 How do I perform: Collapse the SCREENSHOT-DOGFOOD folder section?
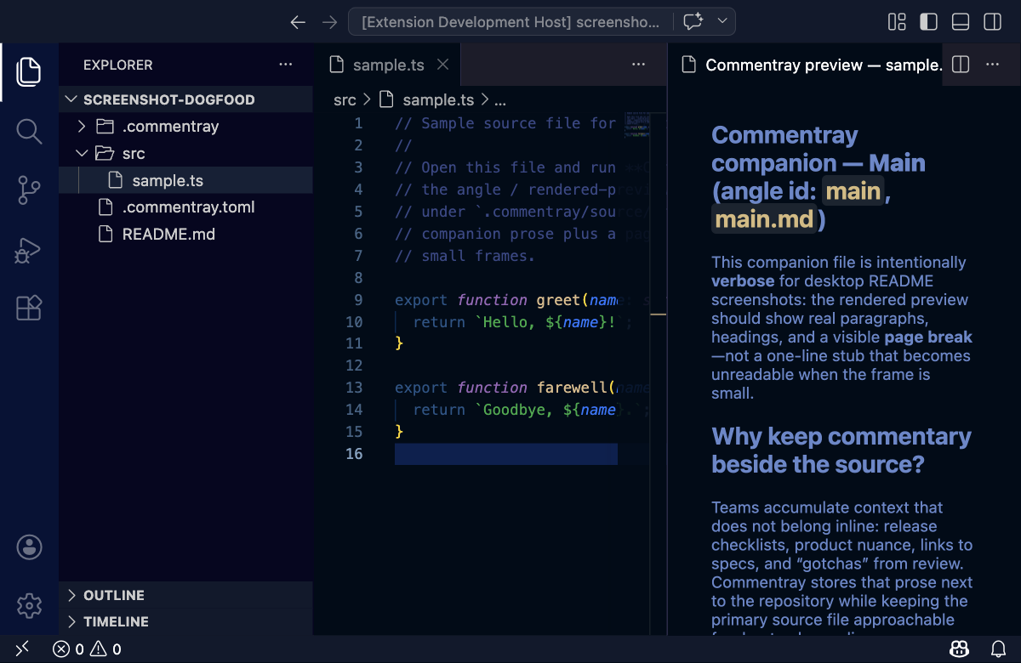[x=185, y=99]
